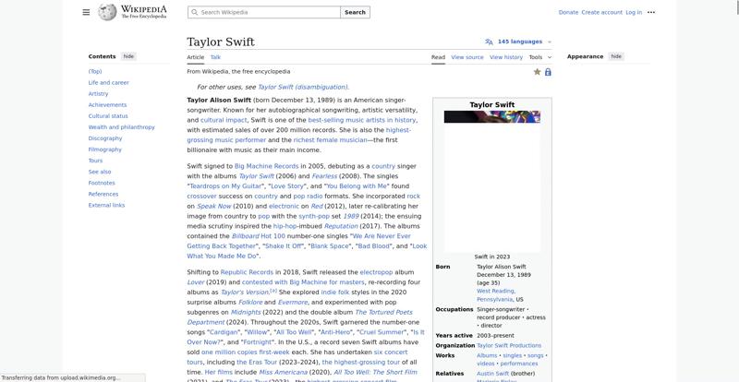Open Taylor Swift (disambiguation) link

pos(303,87)
